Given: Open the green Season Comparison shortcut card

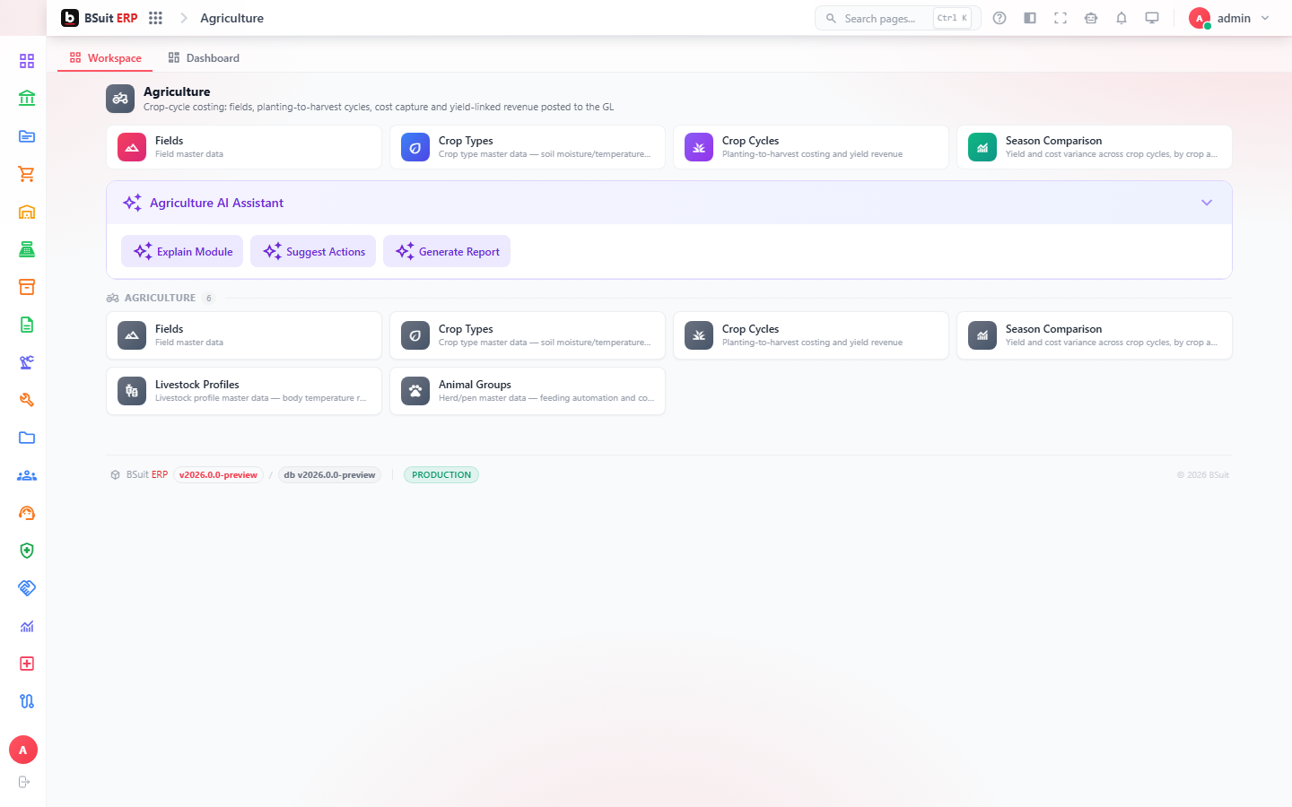Looking at the screenshot, I should pos(1095,147).
